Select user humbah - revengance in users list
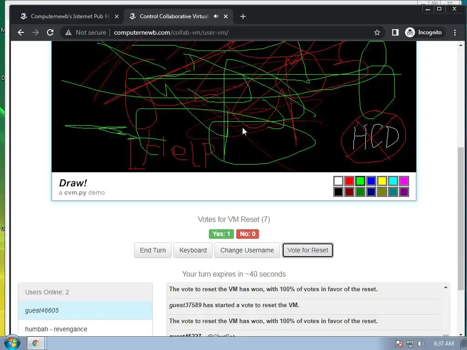Viewport: 467px width, 350px height. tap(85, 329)
